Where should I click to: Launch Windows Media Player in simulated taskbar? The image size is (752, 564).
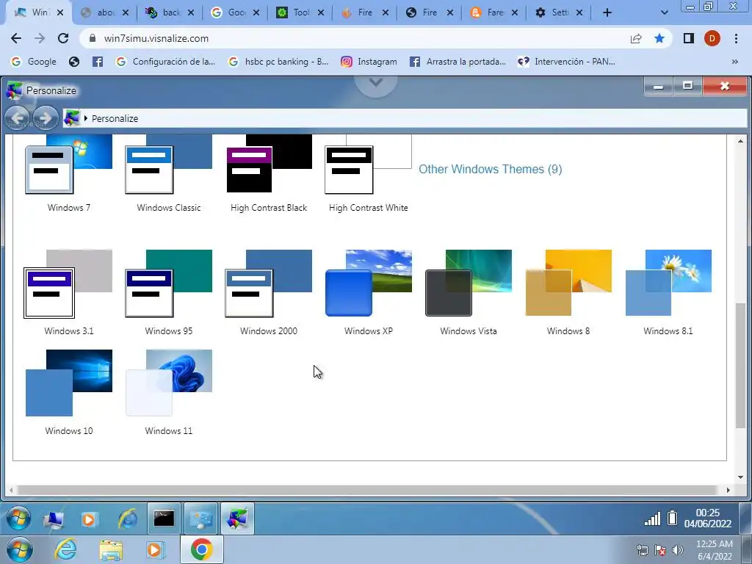pyautogui.click(x=89, y=519)
